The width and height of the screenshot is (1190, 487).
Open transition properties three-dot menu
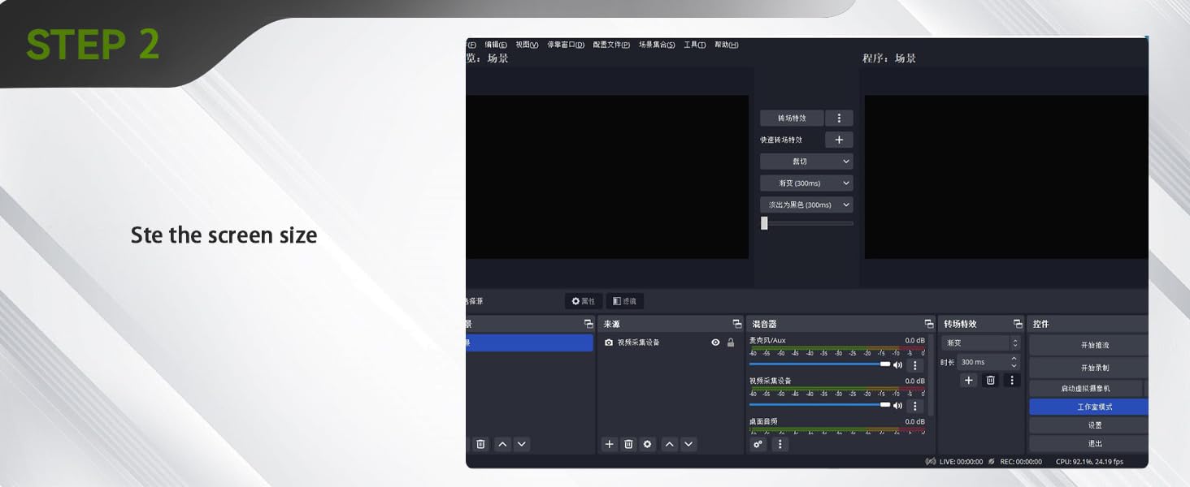[1012, 380]
